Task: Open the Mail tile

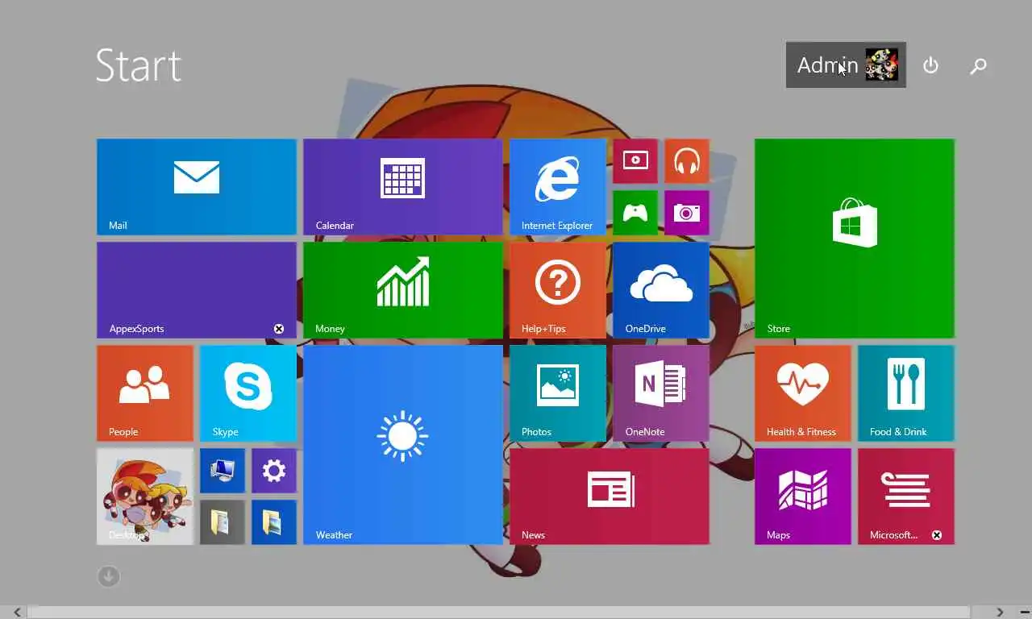Action: 197,187
